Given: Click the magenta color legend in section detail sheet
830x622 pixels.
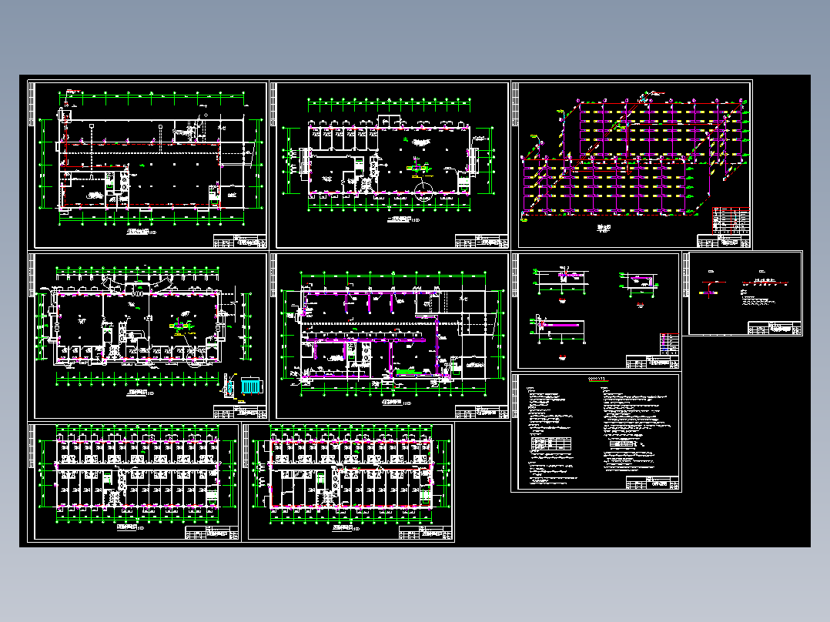Looking at the screenshot, I should click(x=669, y=344).
